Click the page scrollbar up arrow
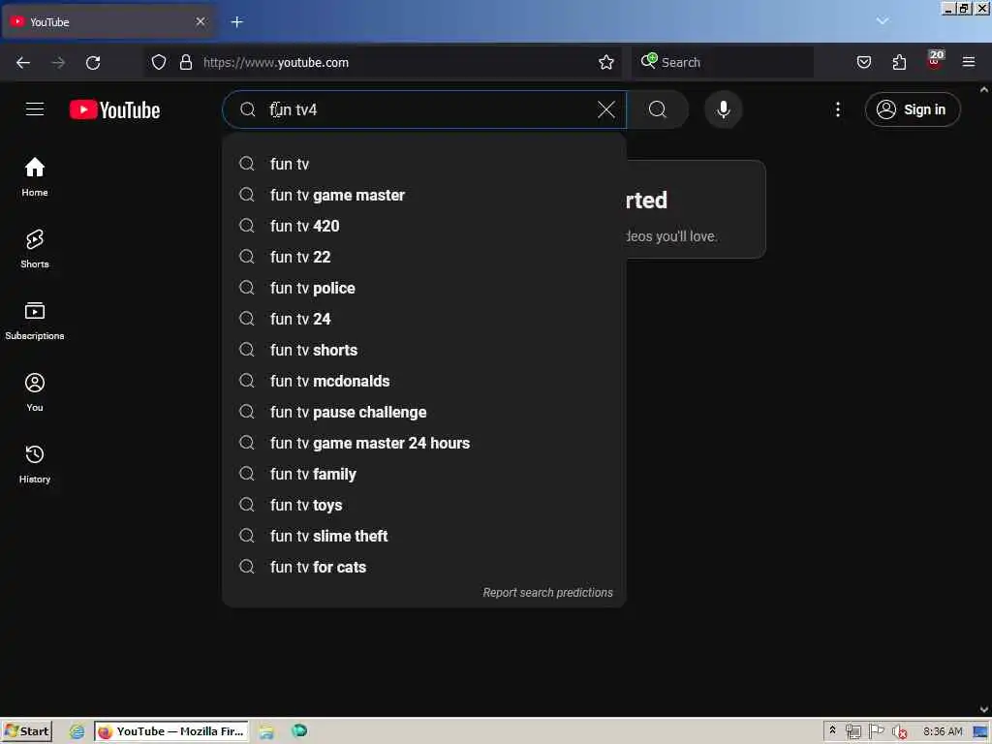Screen dimensions: 992x744 pos(984,89)
